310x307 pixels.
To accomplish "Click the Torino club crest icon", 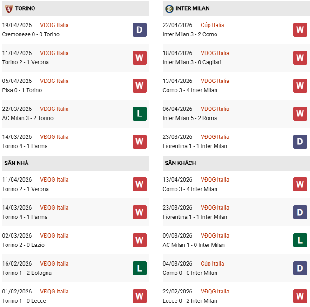I will click(x=8, y=8).
